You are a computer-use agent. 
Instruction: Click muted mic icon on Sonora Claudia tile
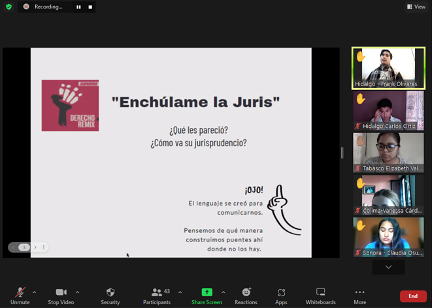point(357,253)
